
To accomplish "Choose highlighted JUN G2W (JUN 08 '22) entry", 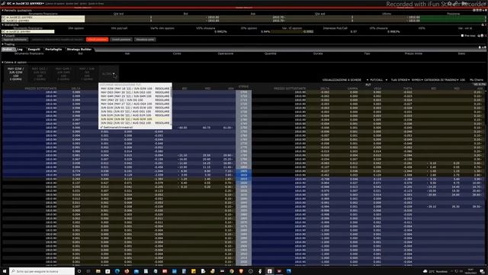I will [x=135, y=119].
